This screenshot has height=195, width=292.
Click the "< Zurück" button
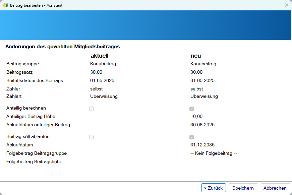pos(214,188)
